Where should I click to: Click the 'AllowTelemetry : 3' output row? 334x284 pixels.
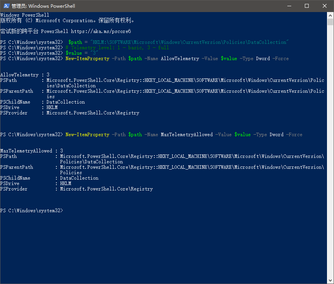[25, 75]
